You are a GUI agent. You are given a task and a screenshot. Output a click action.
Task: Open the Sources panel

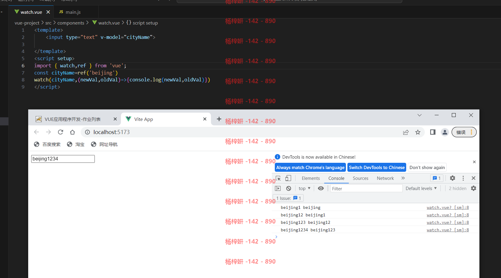[360, 178]
